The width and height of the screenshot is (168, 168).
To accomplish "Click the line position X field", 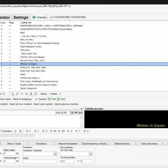I will coord(68,161).
